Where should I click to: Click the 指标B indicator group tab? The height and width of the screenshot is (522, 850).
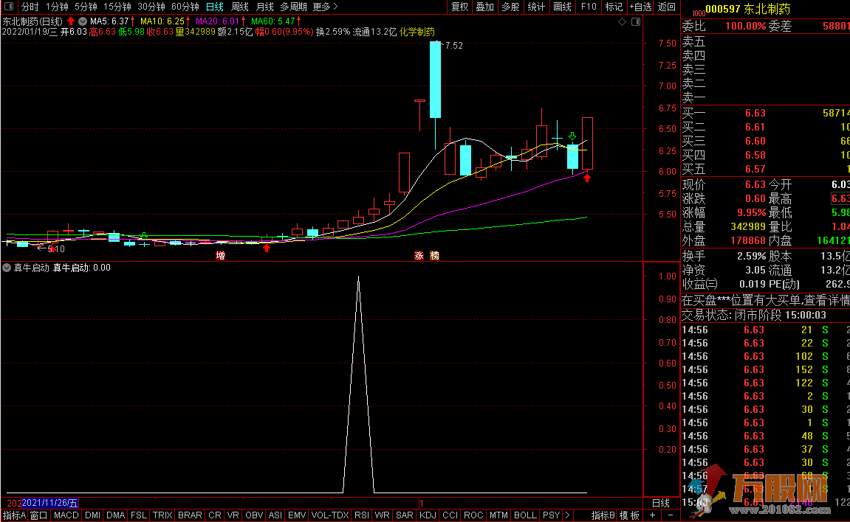point(603,515)
